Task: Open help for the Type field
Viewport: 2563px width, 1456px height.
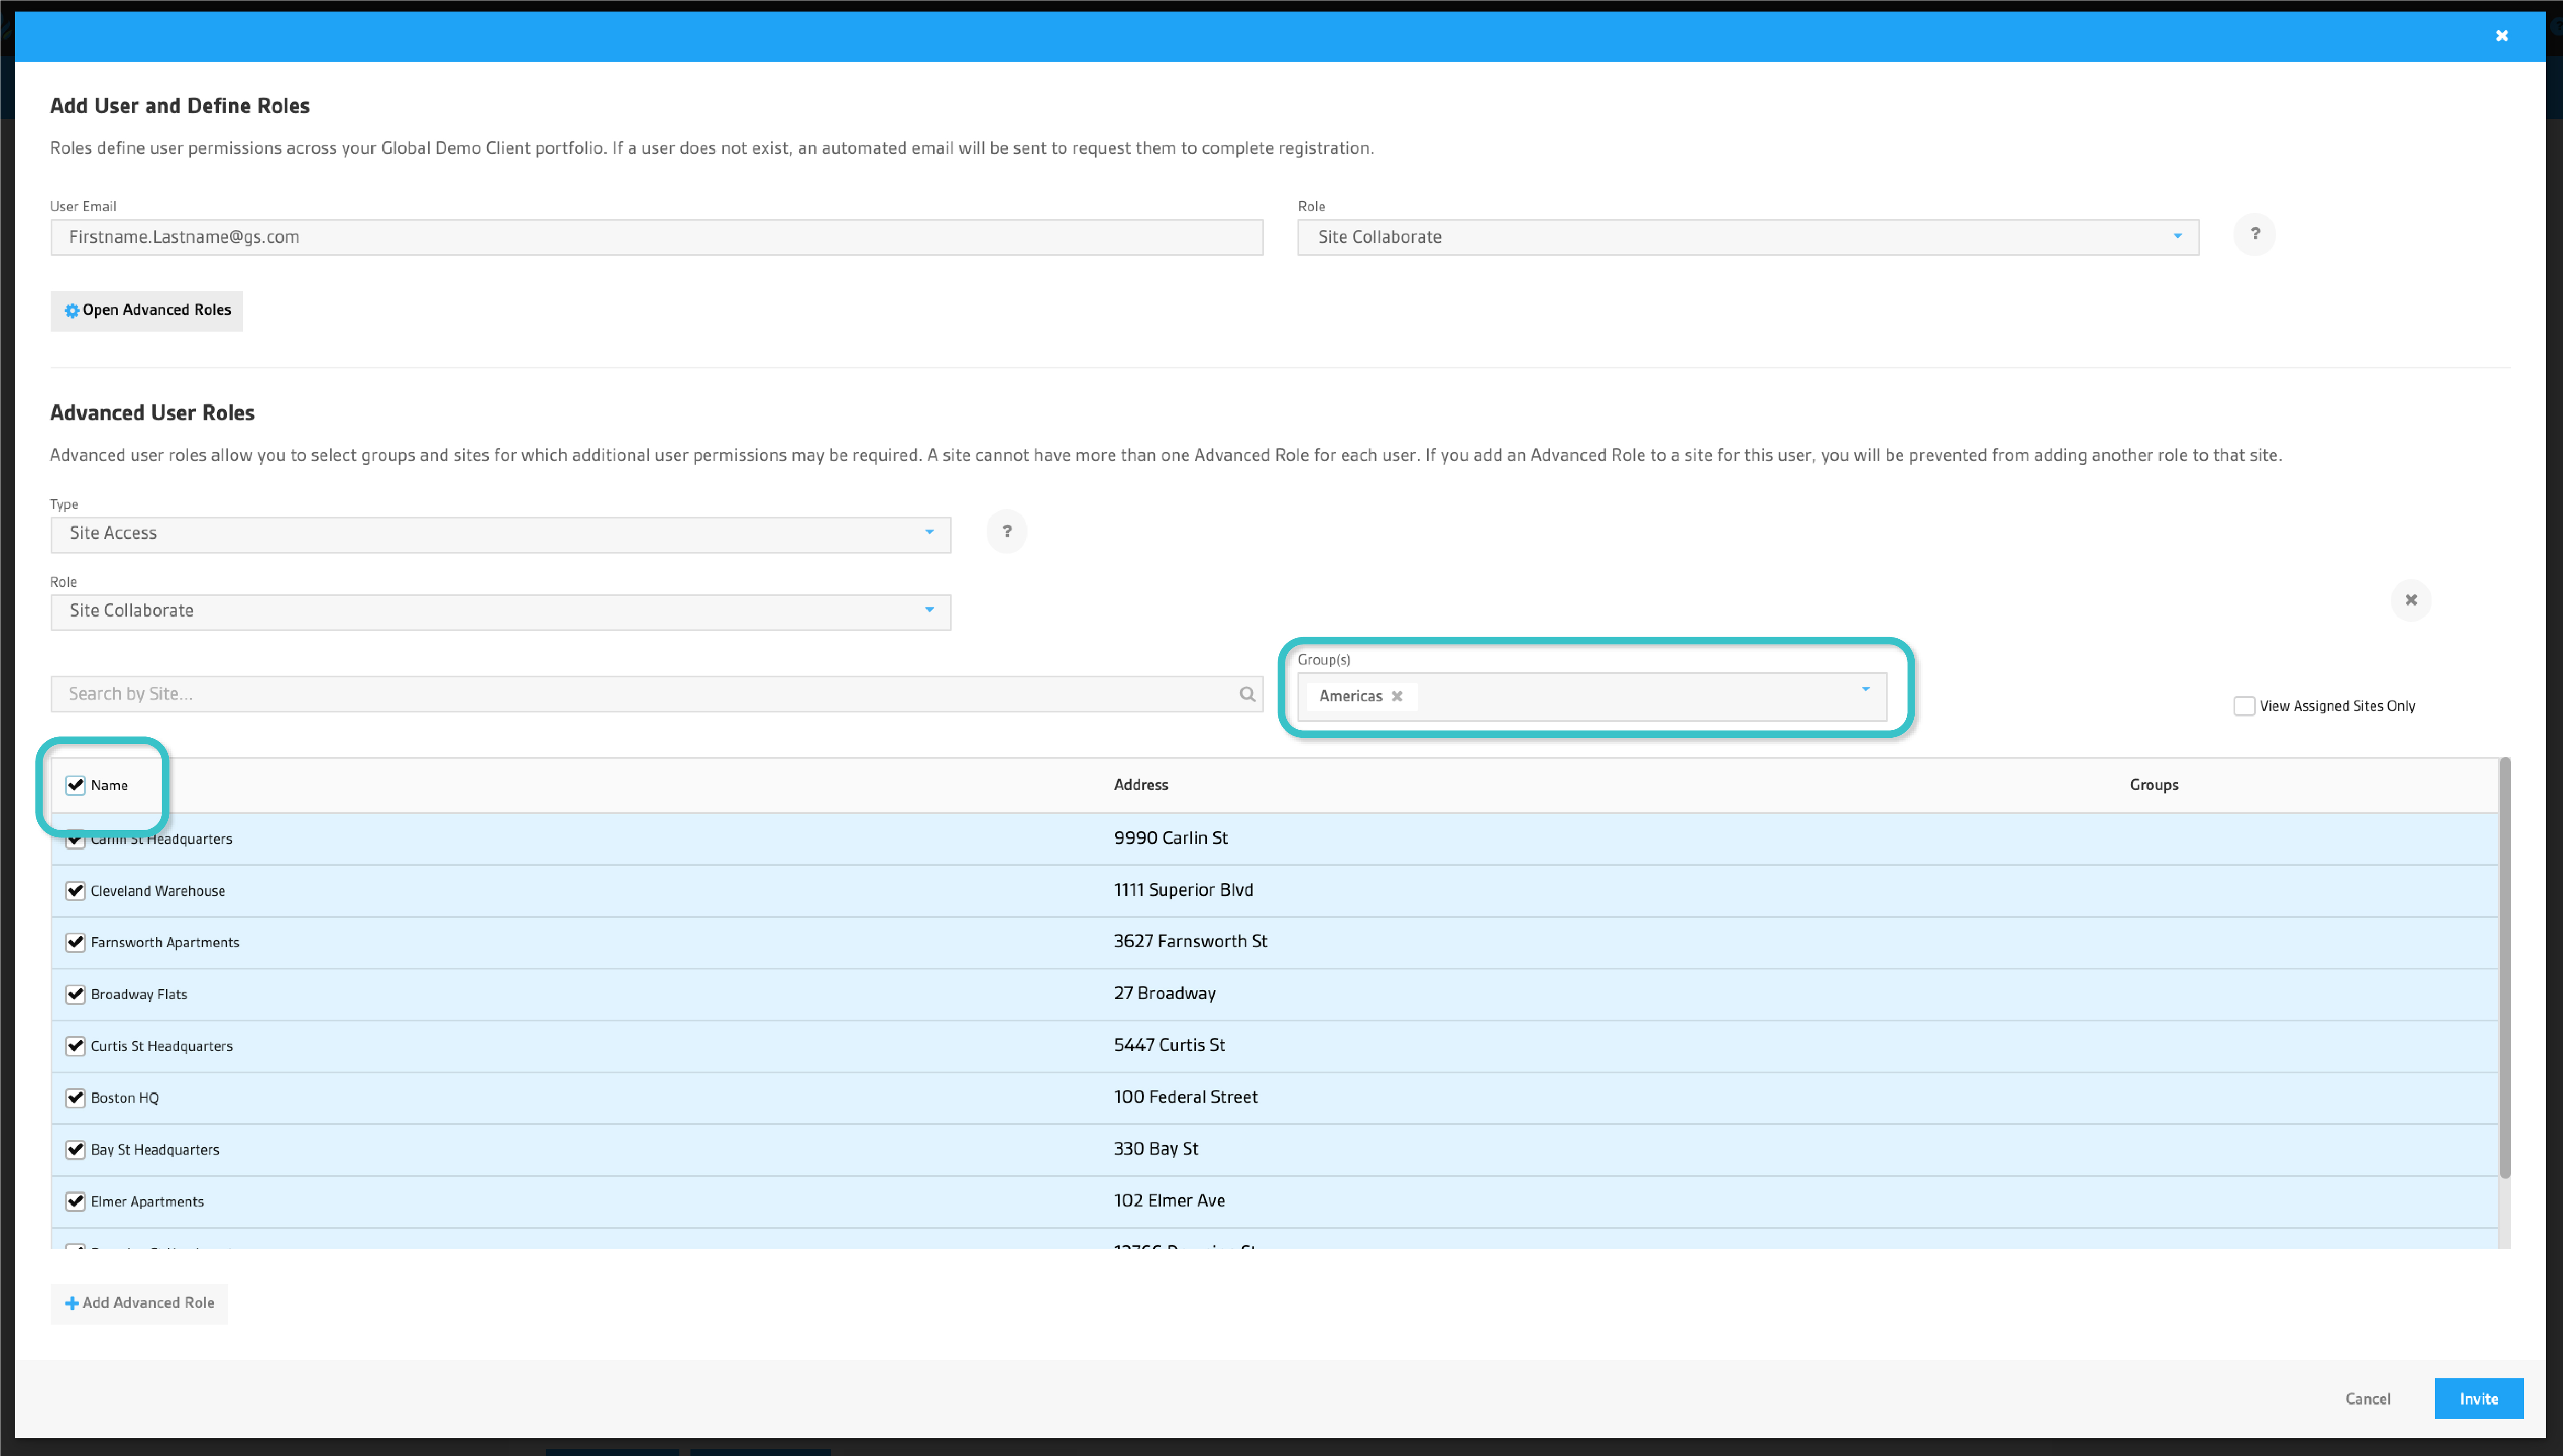Action: pyautogui.click(x=1006, y=531)
